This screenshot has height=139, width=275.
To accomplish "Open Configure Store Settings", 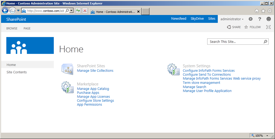I will click(95, 100).
